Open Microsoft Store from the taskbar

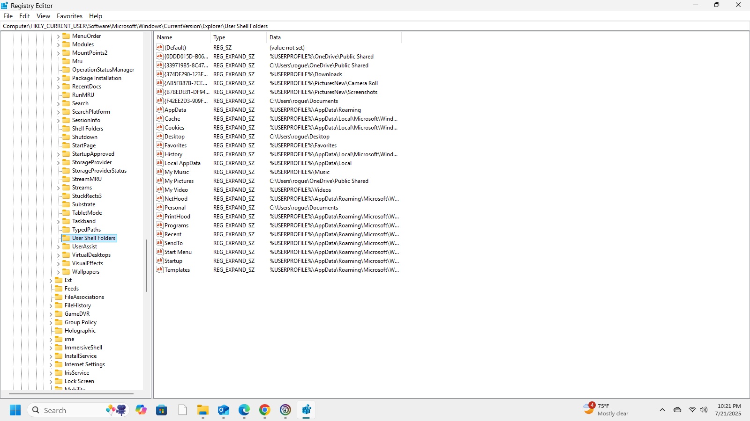(162, 410)
